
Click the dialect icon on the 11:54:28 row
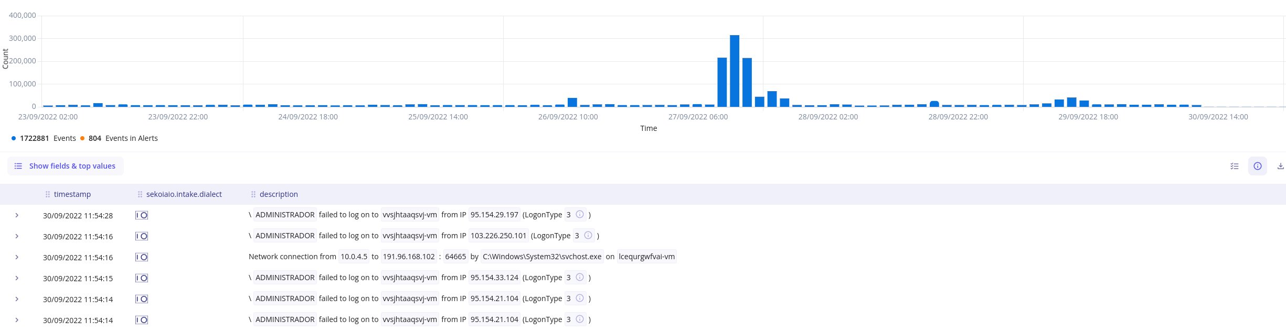point(142,215)
